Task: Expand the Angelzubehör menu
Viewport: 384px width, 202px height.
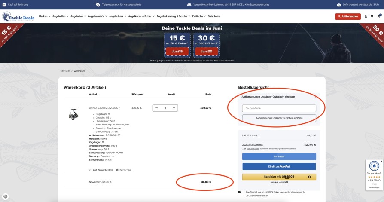Action: [x=98, y=16]
